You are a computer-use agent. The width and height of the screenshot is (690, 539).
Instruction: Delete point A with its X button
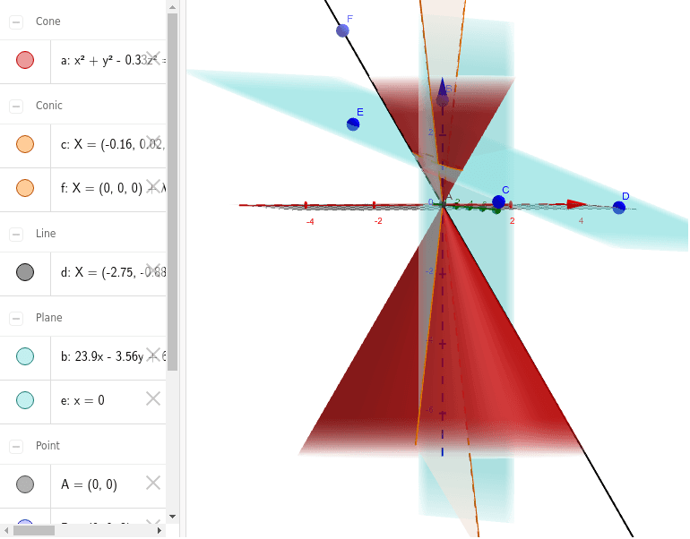(x=153, y=483)
